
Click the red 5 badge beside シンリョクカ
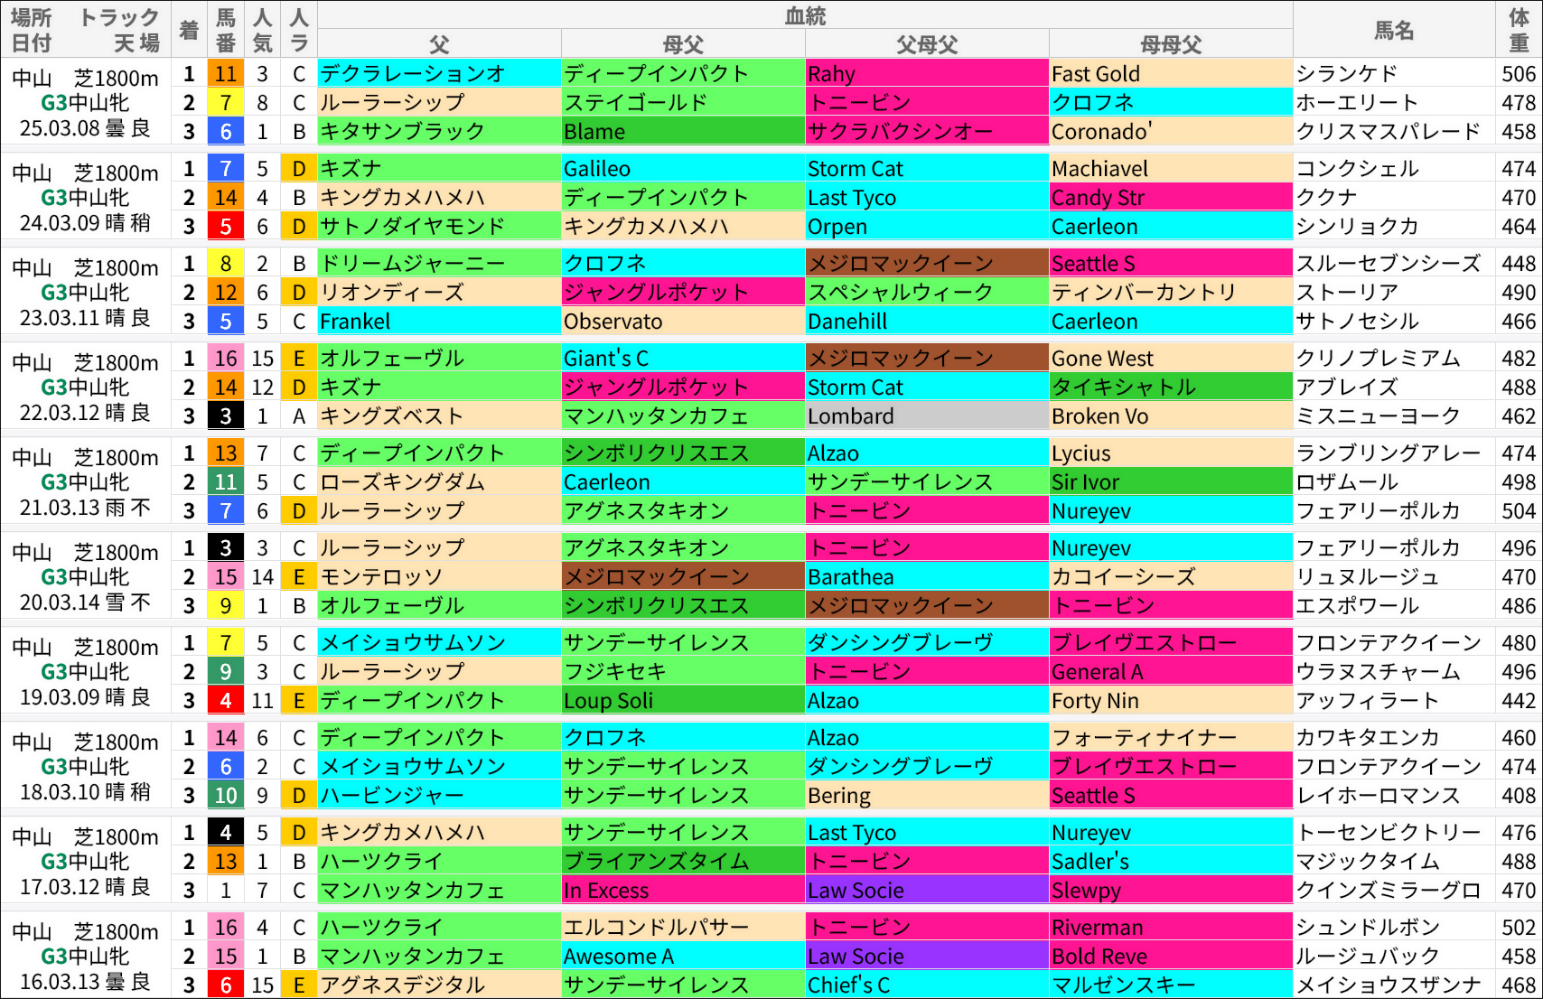point(225,226)
